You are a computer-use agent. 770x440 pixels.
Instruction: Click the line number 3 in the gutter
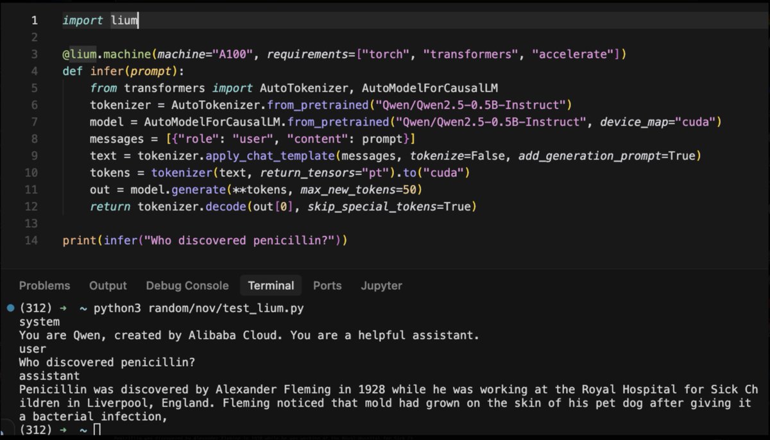pos(34,54)
